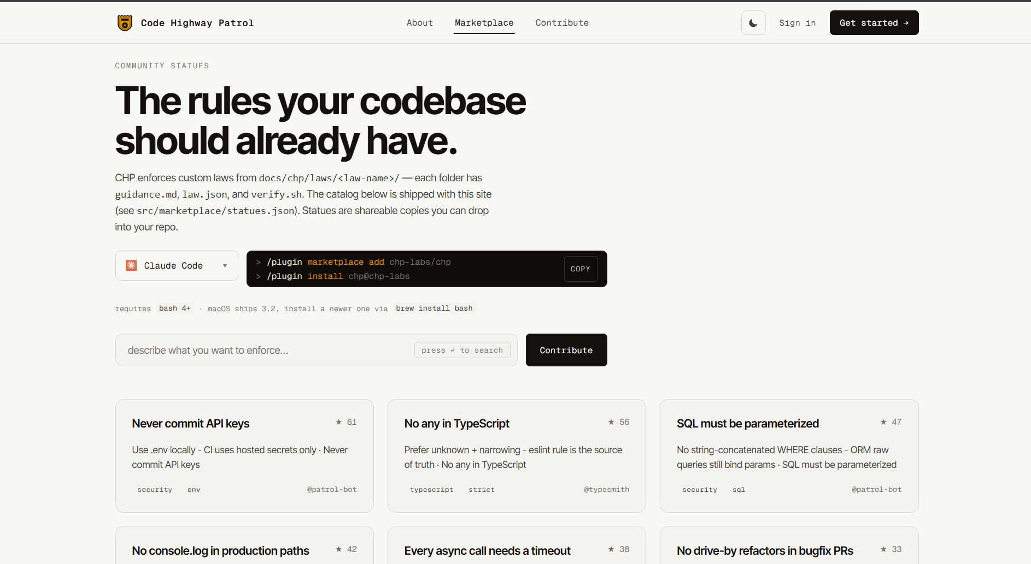Click the Code Highway Patrol shield logo

[x=125, y=23]
